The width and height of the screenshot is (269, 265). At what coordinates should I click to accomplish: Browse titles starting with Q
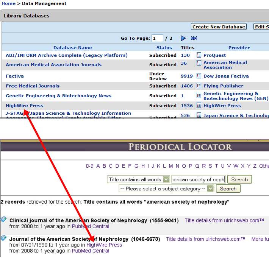pos(197,166)
